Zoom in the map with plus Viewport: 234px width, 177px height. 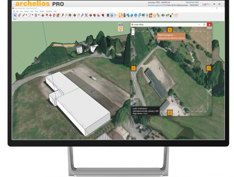tap(133, 30)
